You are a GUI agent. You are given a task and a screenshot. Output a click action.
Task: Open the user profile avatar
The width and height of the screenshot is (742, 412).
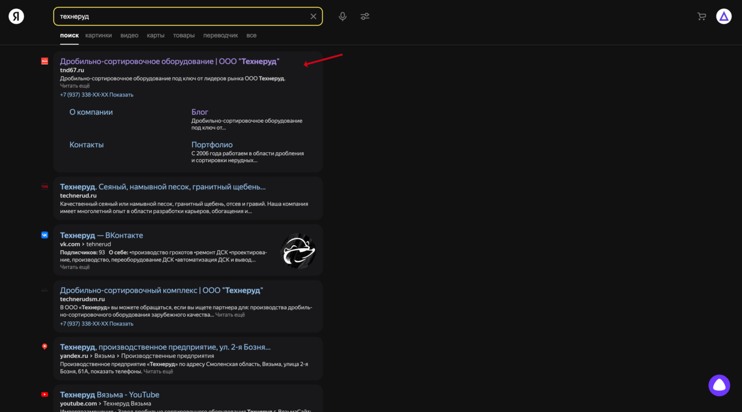click(724, 17)
